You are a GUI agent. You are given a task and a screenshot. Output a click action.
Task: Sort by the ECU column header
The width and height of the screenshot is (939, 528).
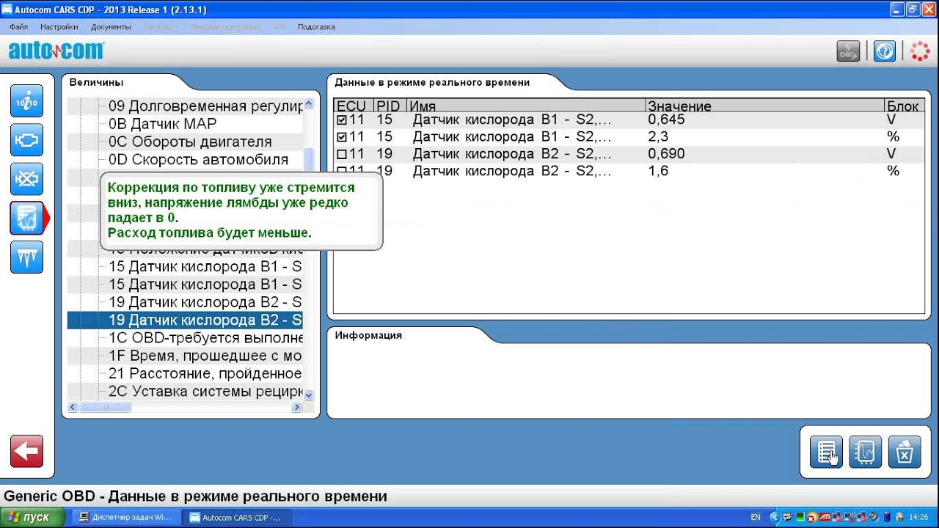[x=354, y=106]
